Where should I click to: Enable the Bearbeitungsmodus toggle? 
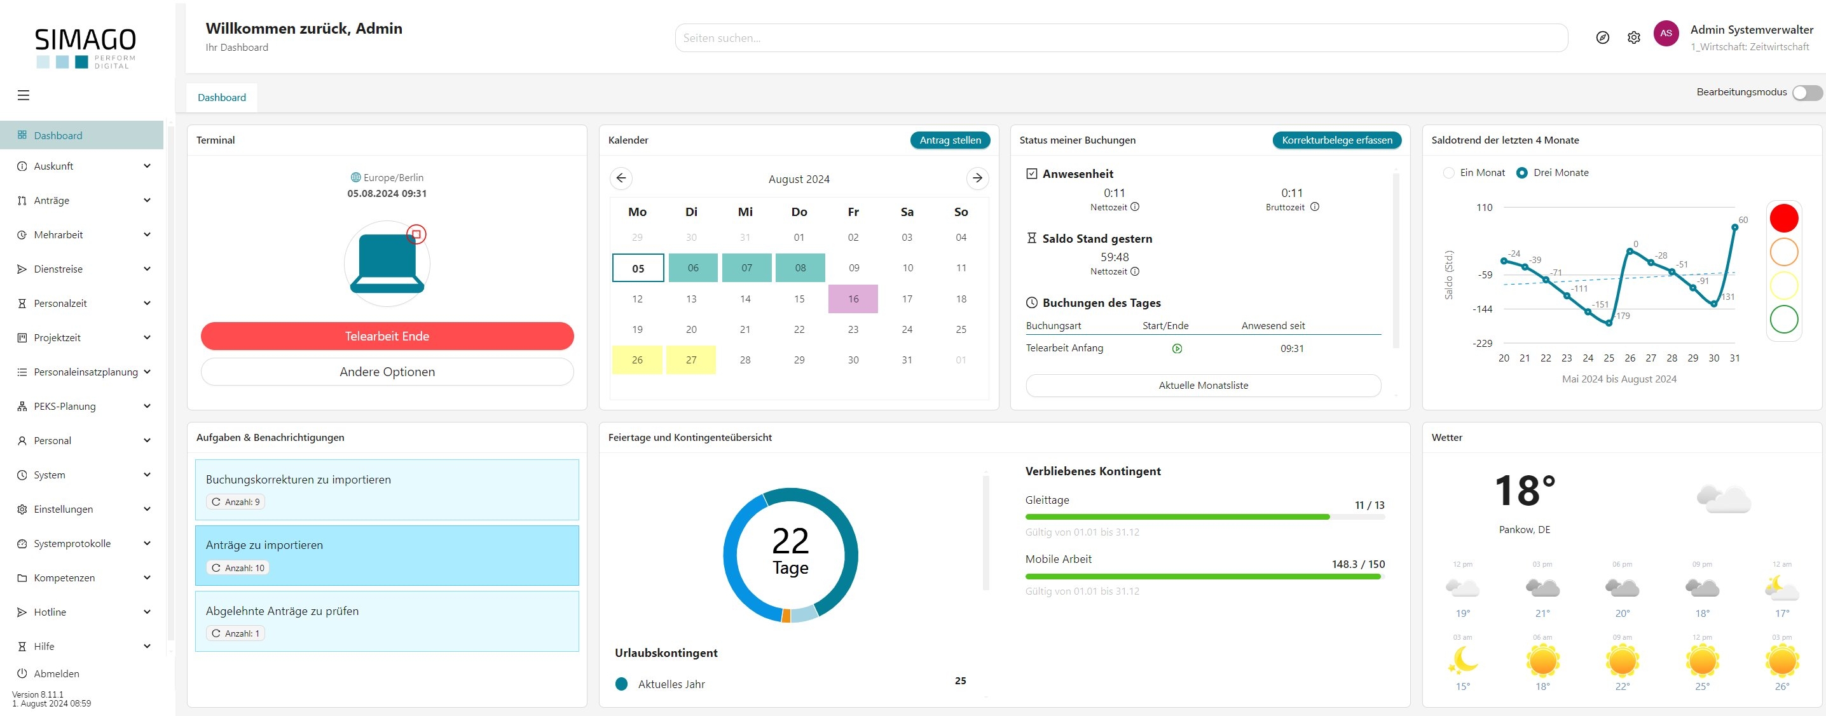(1806, 93)
